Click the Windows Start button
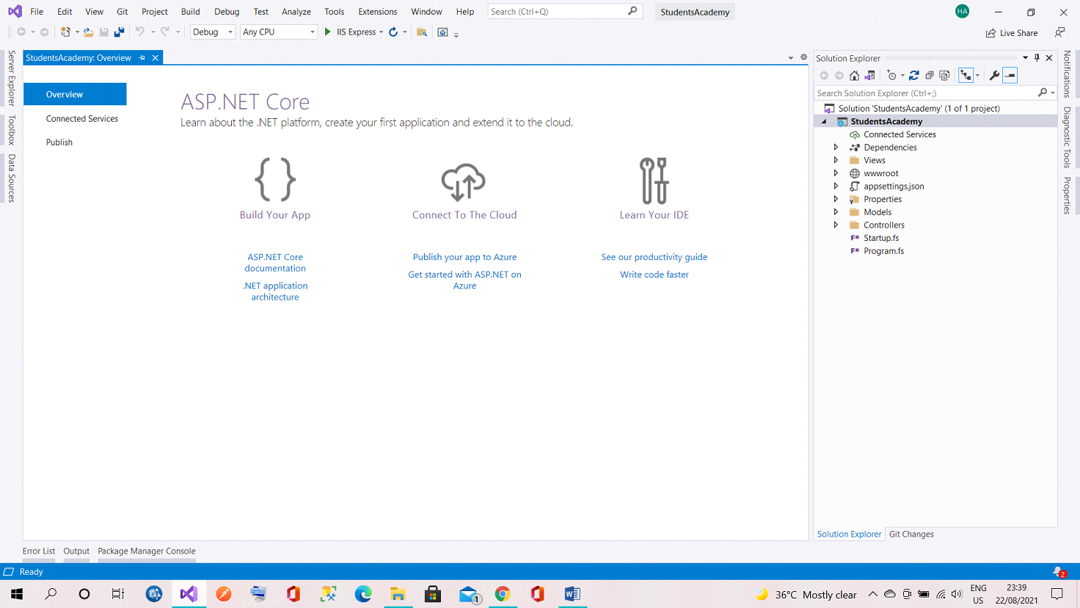This screenshot has width=1080, height=608. pos(16,594)
